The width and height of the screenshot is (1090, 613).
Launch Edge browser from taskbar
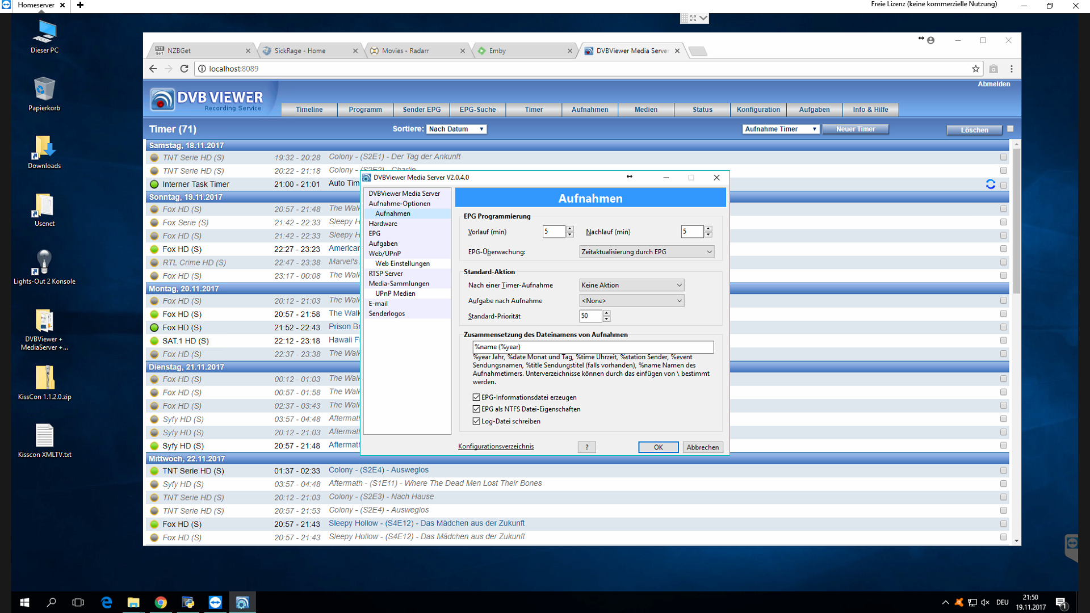(106, 602)
